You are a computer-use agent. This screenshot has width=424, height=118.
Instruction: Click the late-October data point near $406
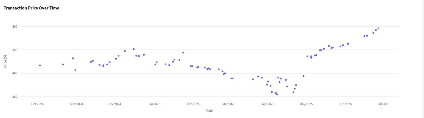pos(75,70)
